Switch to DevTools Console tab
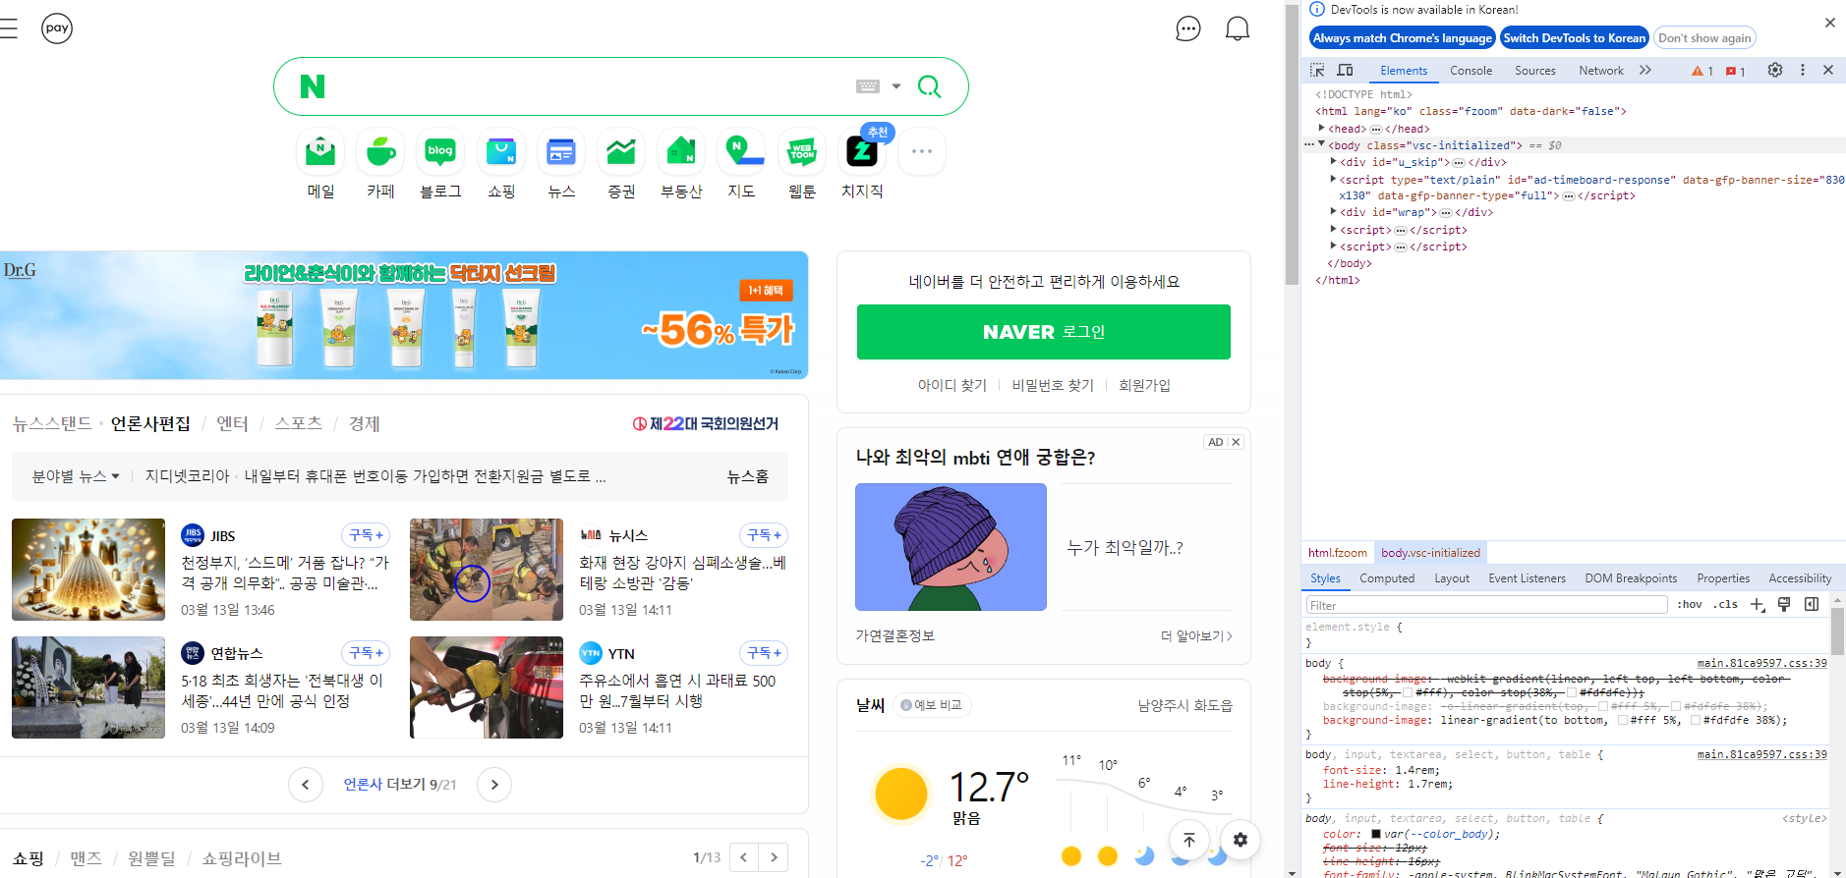The image size is (1846, 878). click(x=1471, y=71)
